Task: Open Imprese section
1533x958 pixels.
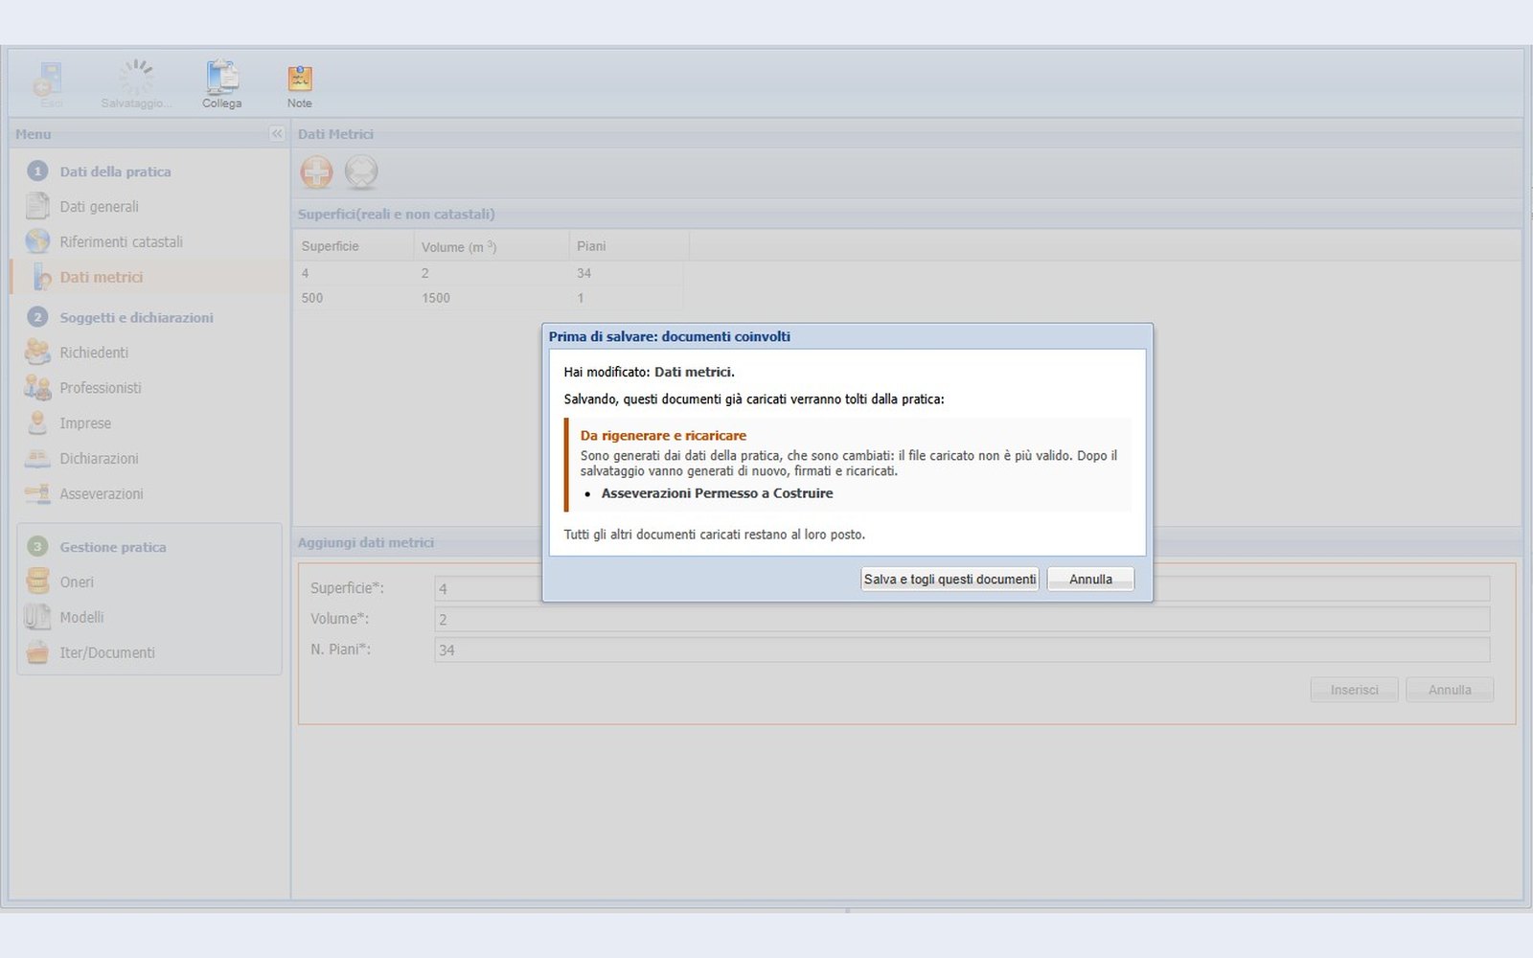Action: tap(85, 423)
